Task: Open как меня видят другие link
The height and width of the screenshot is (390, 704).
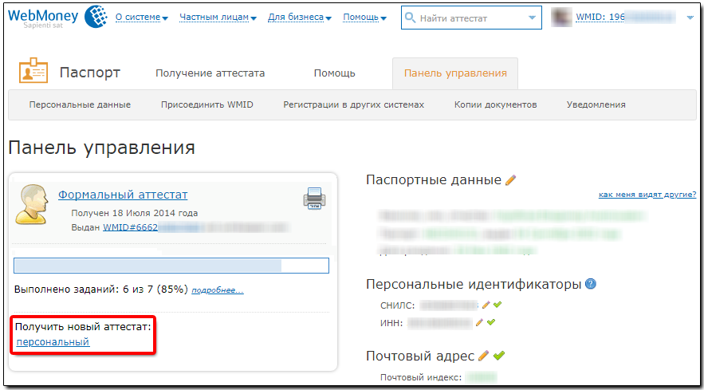Action: (x=647, y=195)
